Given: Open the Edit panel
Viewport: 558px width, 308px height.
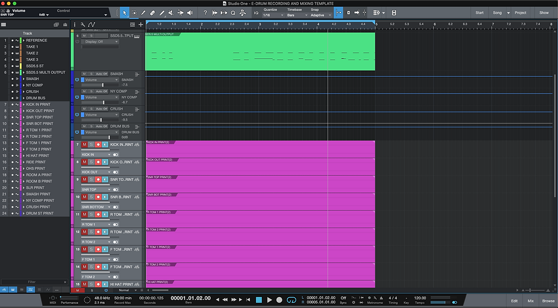Looking at the screenshot, I should click(x=514, y=301).
